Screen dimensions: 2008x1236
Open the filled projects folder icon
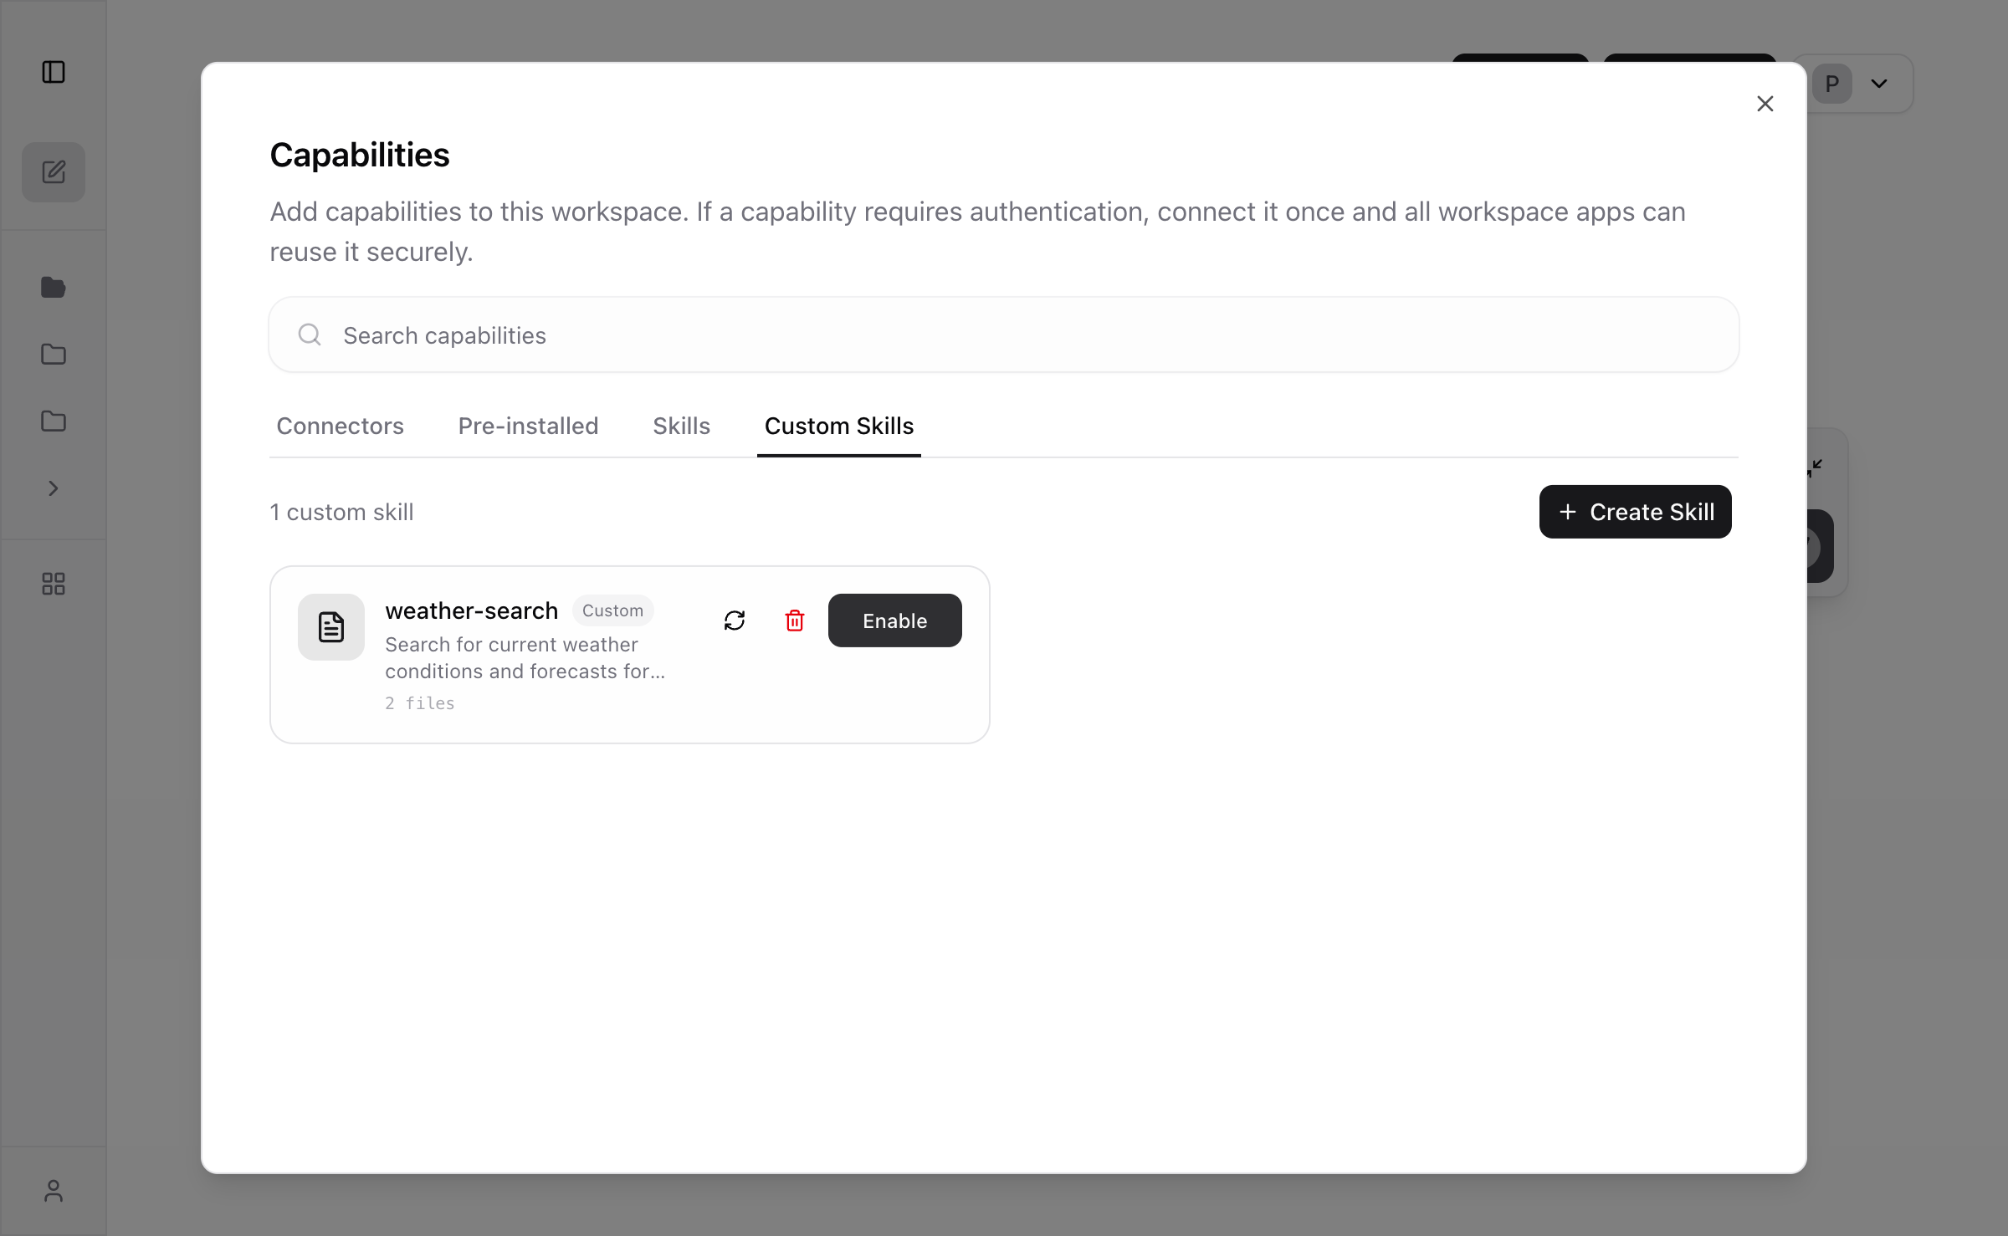pos(54,287)
